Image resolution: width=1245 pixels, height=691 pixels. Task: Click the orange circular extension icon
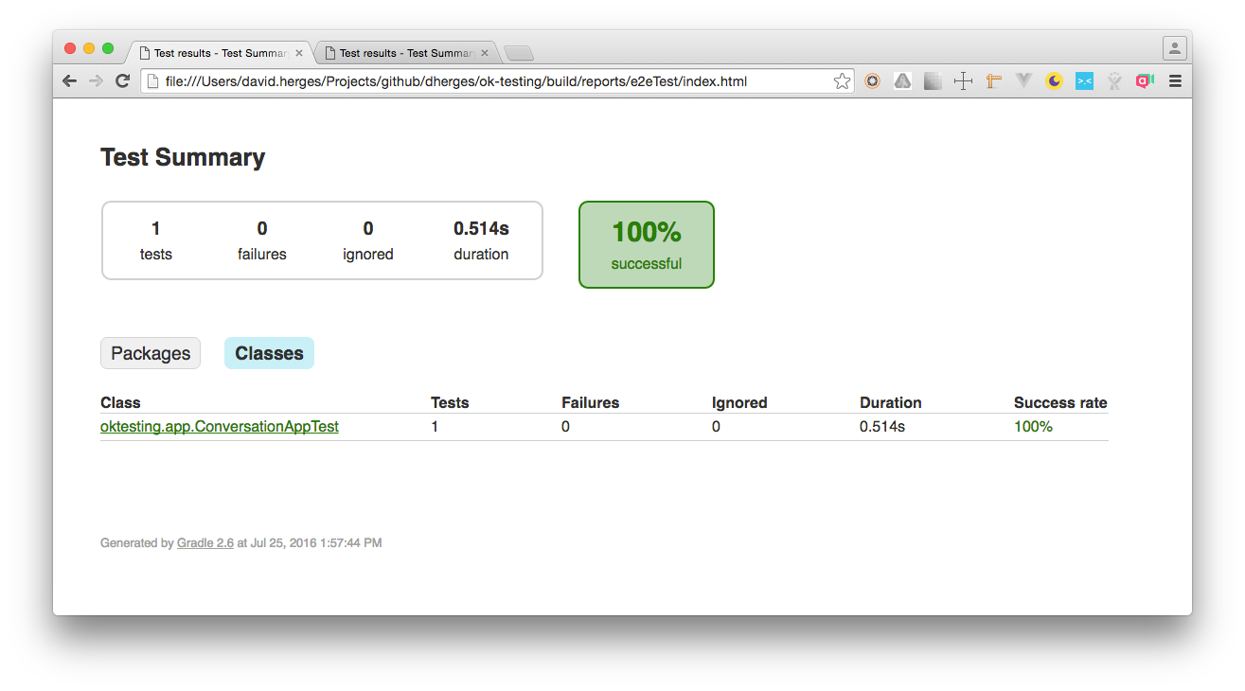pyautogui.click(x=872, y=80)
